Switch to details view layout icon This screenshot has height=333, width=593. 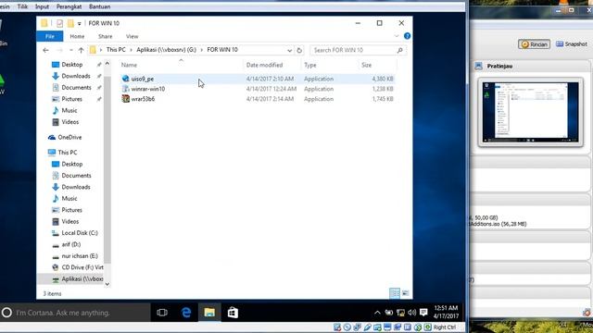click(395, 293)
